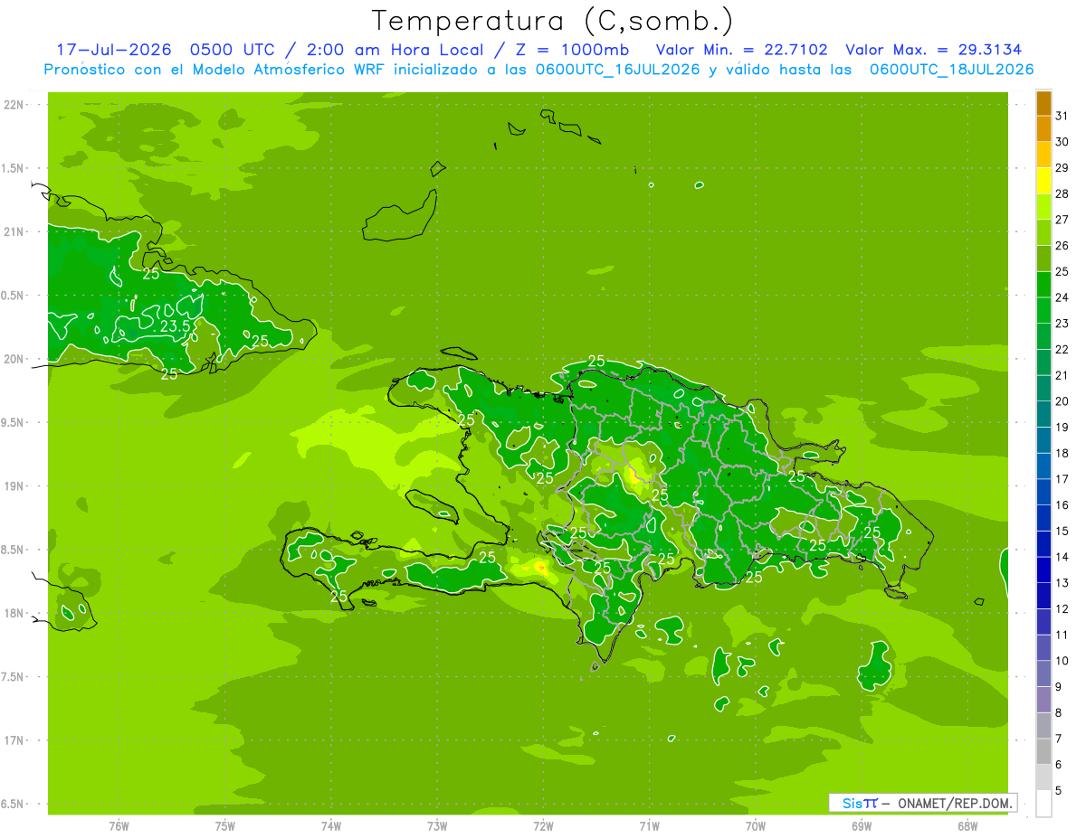Click 'Valor Max. = 29.3134' readout
The image size is (1086, 838).
tap(933, 50)
